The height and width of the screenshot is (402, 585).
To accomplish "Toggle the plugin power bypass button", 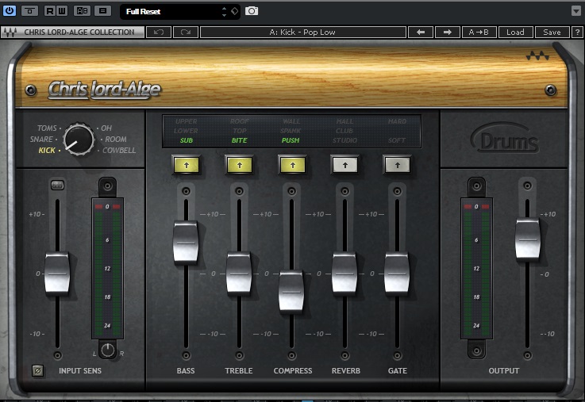I will pos(10,10).
